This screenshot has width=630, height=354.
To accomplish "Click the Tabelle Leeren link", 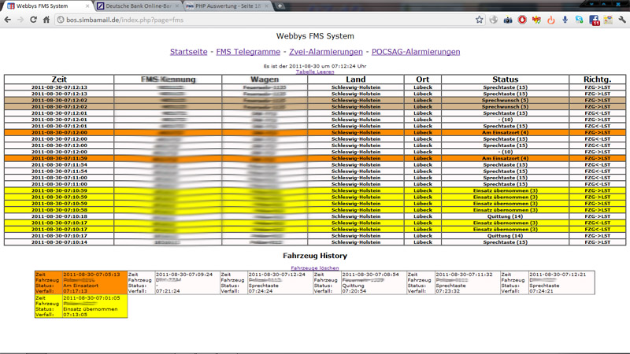I will pos(315,72).
